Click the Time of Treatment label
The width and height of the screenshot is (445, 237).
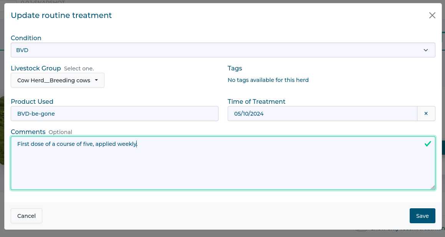click(x=256, y=101)
